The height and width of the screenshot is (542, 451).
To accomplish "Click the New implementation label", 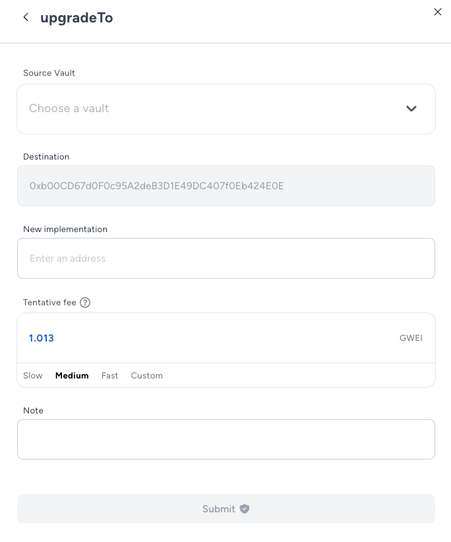I will (x=65, y=229).
